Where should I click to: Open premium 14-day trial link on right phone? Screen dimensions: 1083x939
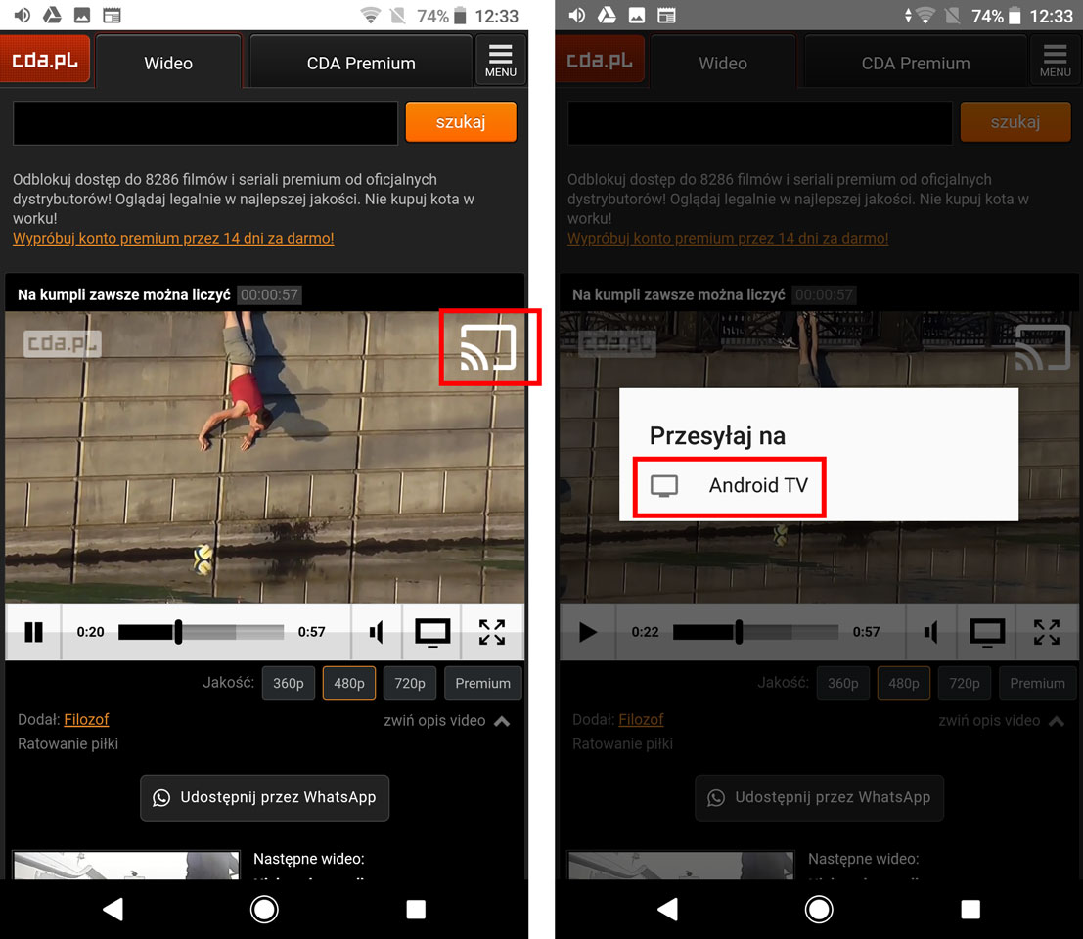pos(728,239)
